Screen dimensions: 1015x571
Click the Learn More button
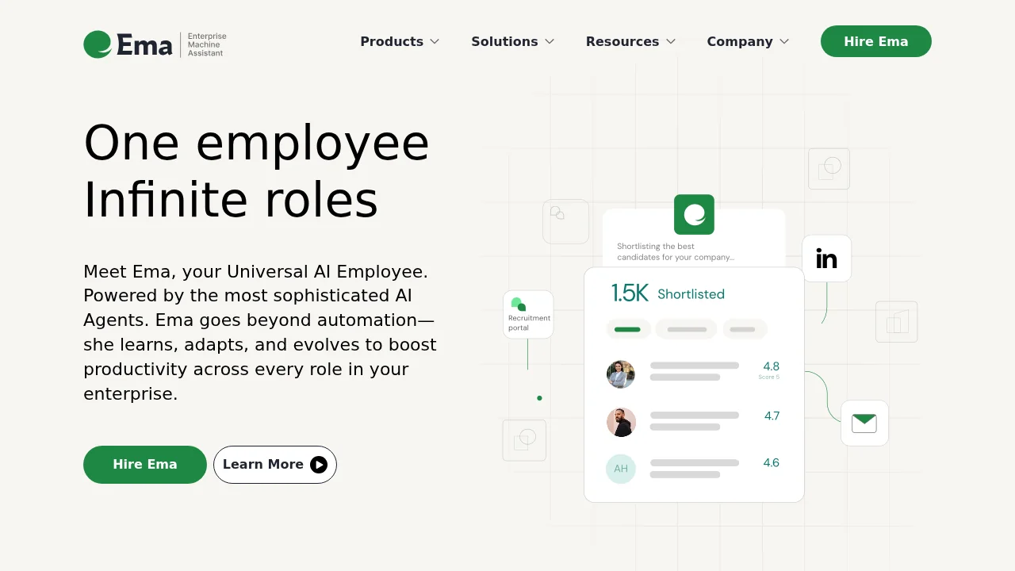tap(274, 465)
